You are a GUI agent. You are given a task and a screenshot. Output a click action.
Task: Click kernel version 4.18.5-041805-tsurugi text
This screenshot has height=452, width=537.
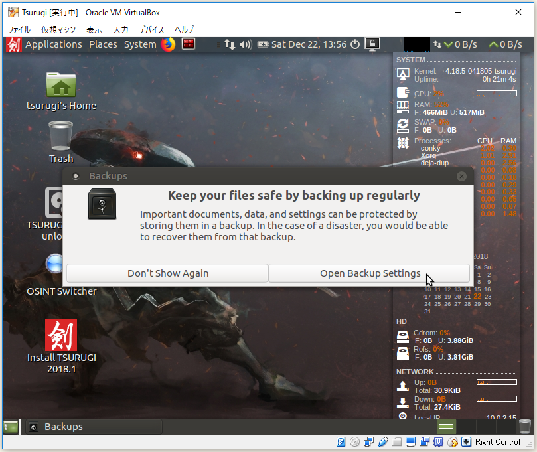481,71
